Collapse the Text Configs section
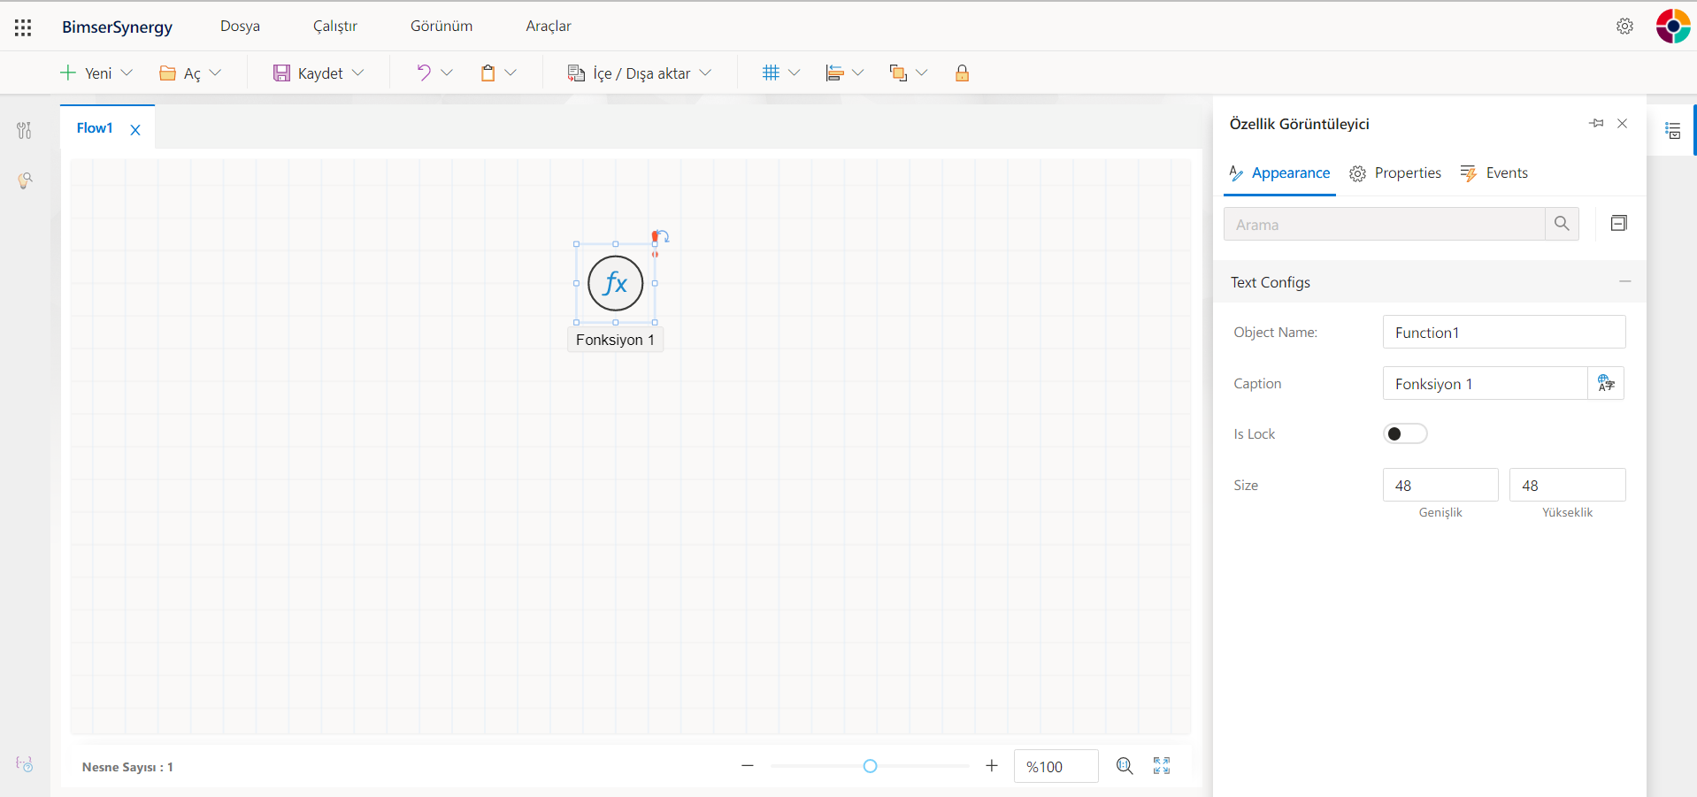The image size is (1697, 797). tap(1624, 281)
